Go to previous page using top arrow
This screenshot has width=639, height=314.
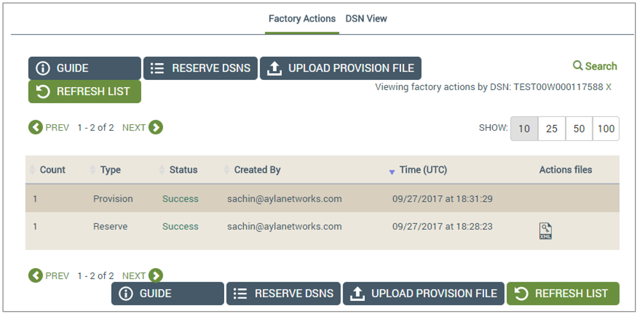coord(35,127)
